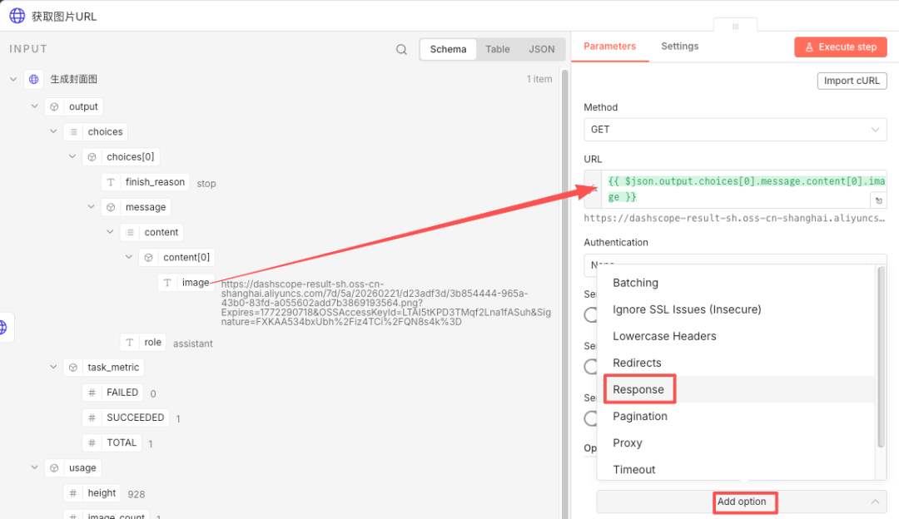Click the hash icon beside SUCCEEDED
The width and height of the screenshot is (899, 519).
point(92,418)
